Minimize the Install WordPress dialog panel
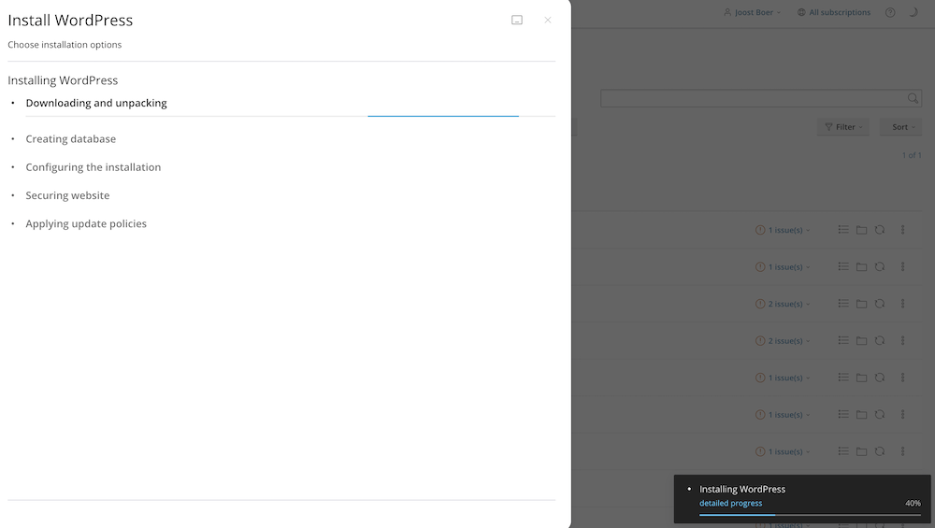This screenshot has width=935, height=528. tap(517, 20)
